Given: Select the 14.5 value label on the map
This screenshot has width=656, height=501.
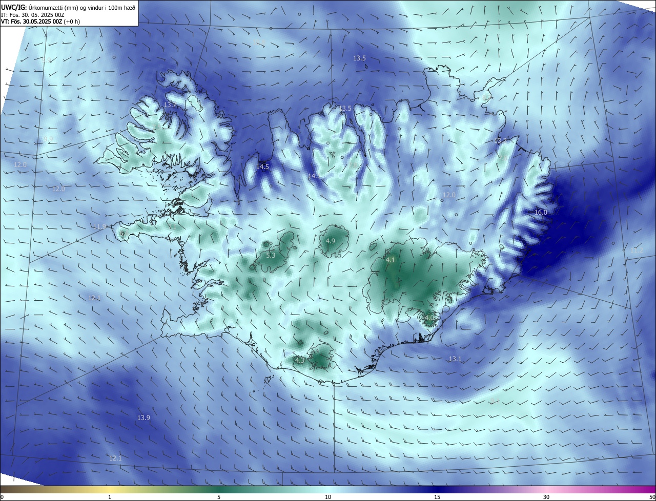Looking at the screenshot, I should tap(262, 166).
